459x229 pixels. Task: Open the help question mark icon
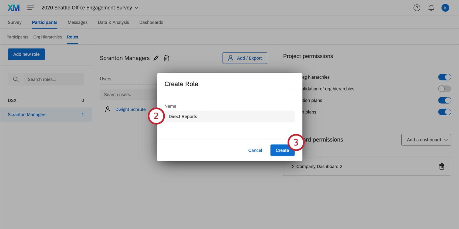(x=417, y=8)
